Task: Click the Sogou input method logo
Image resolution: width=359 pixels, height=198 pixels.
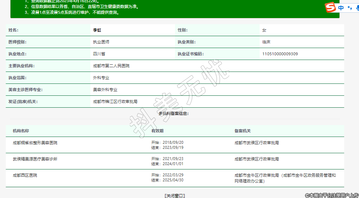Action: pos(330,7)
